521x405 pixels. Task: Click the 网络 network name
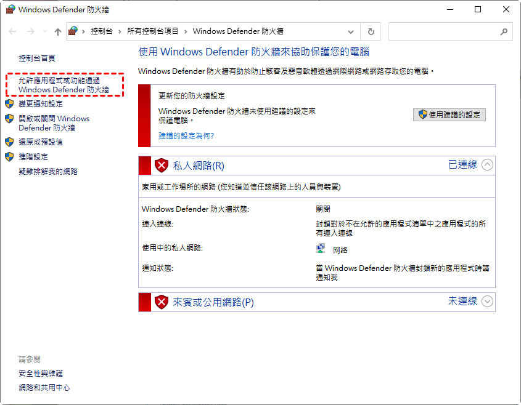(340, 250)
